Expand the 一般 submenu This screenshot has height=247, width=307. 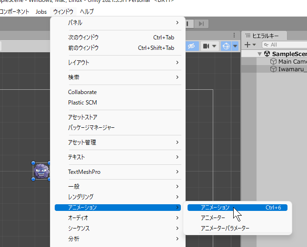pos(118,187)
